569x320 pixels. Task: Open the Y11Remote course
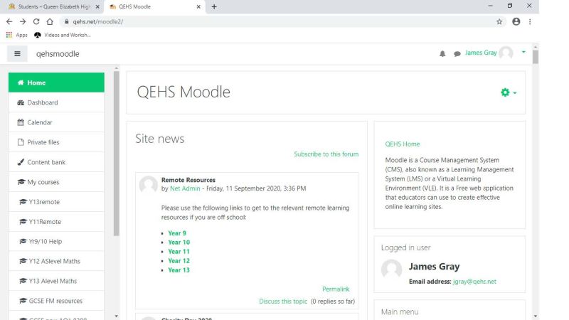(x=56, y=222)
